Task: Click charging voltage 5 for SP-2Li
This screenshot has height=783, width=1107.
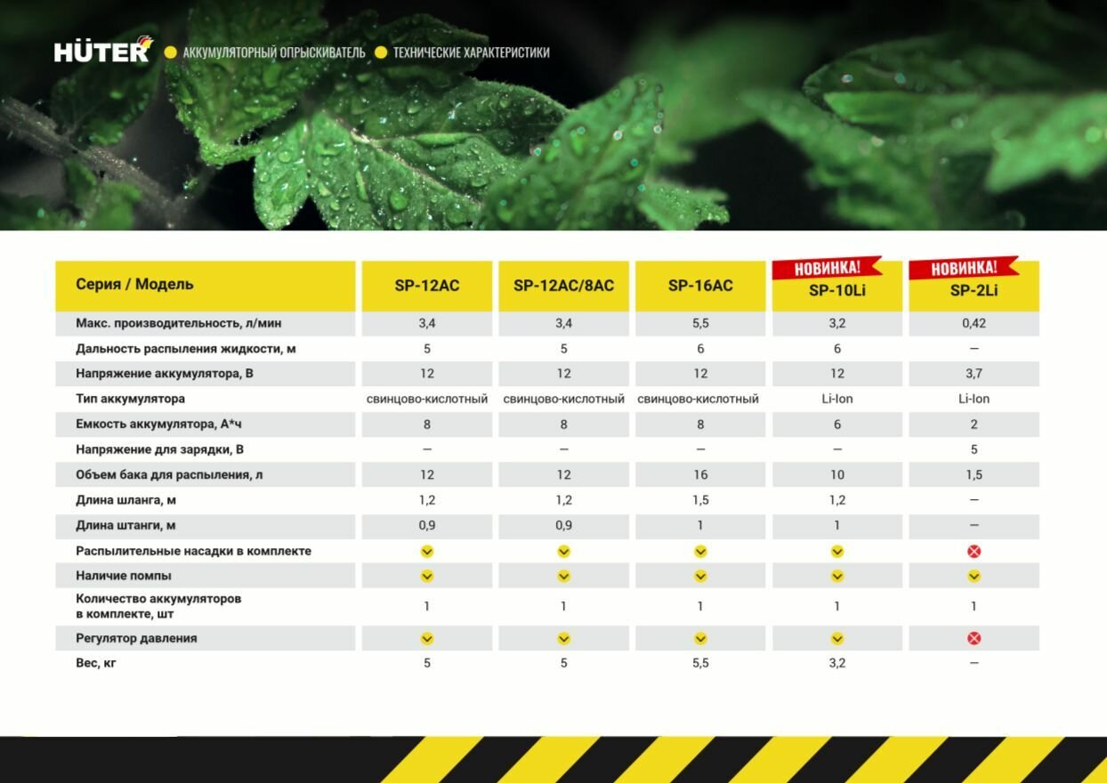Action: [974, 449]
